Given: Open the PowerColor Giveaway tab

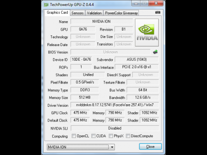Looking at the screenshot, I should (121, 13).
